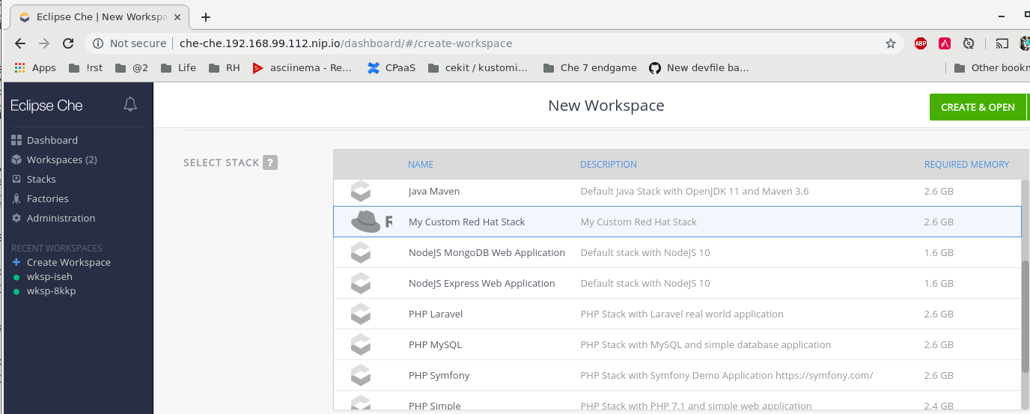Go to Workspaces (2) in sidebar
This screenshot has width=1030, height=414.
pyautogui.click(x=61, y=159)
